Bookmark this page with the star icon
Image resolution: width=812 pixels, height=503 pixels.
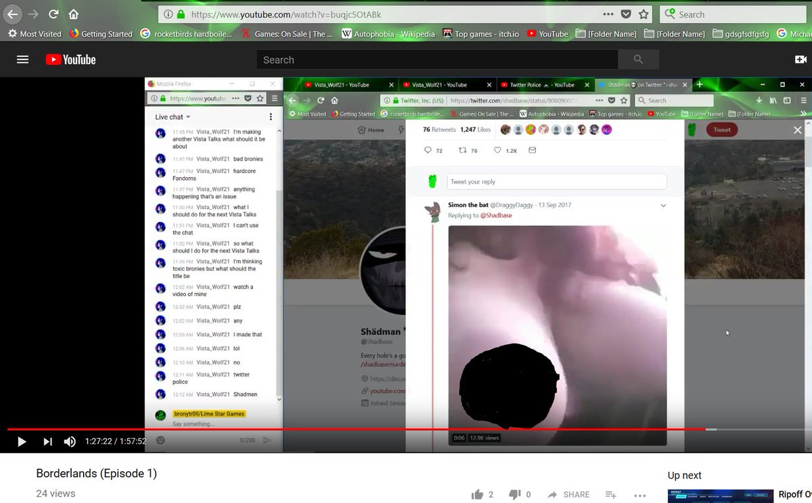coord(644,14)
